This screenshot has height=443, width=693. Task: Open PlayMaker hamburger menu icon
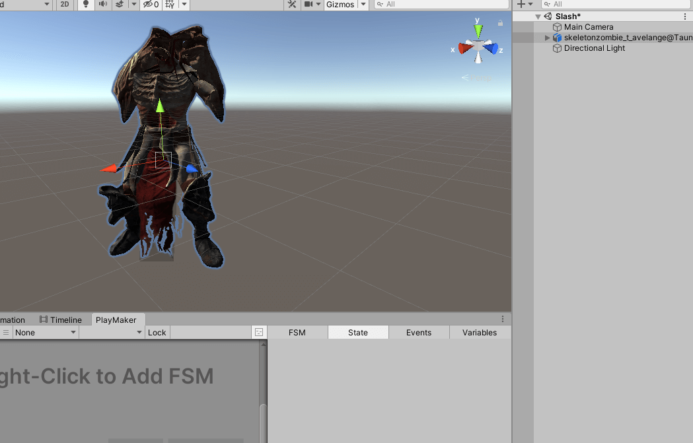(6, 333)
